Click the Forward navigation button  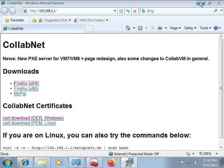click(12, 11)
